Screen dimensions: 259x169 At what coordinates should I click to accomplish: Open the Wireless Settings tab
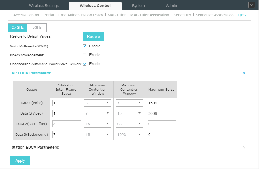coord(44,6)
